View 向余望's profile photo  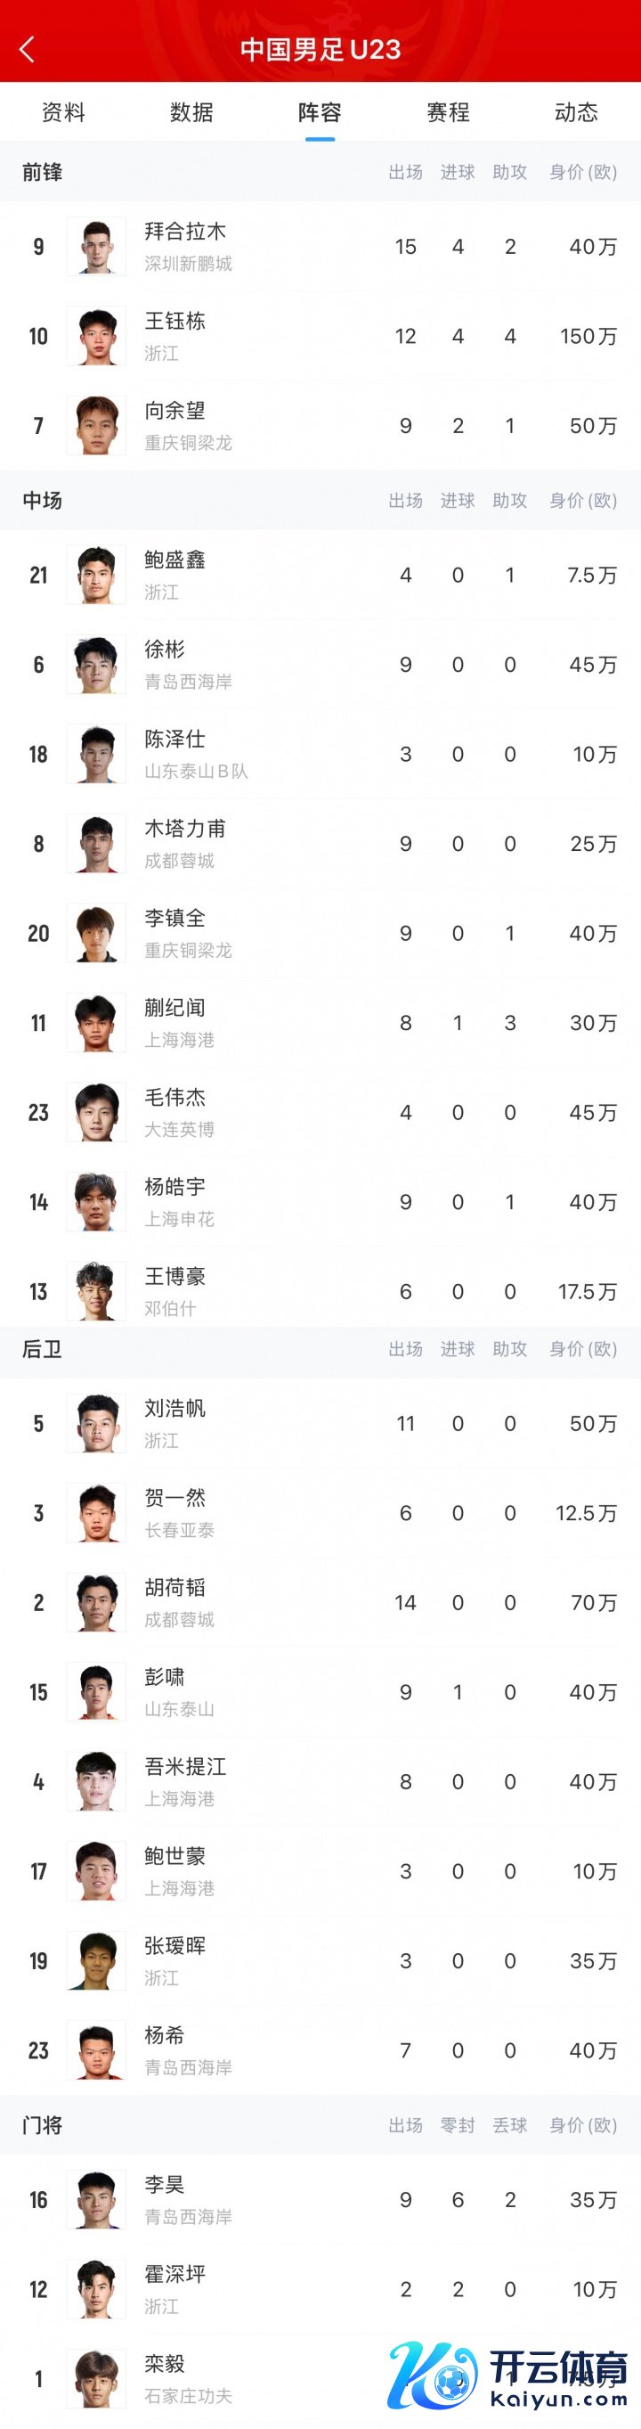tap(96, 426)
